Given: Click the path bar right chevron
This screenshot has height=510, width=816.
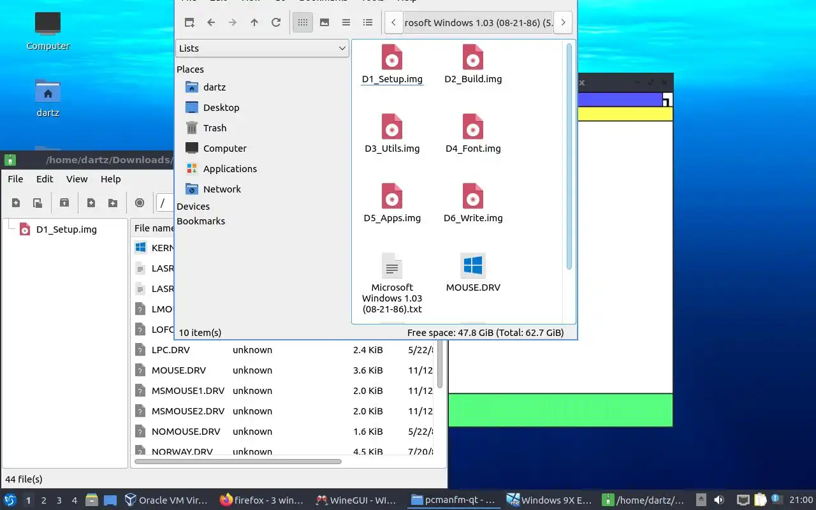Looking at the screenshot, I should coord(563,22).
